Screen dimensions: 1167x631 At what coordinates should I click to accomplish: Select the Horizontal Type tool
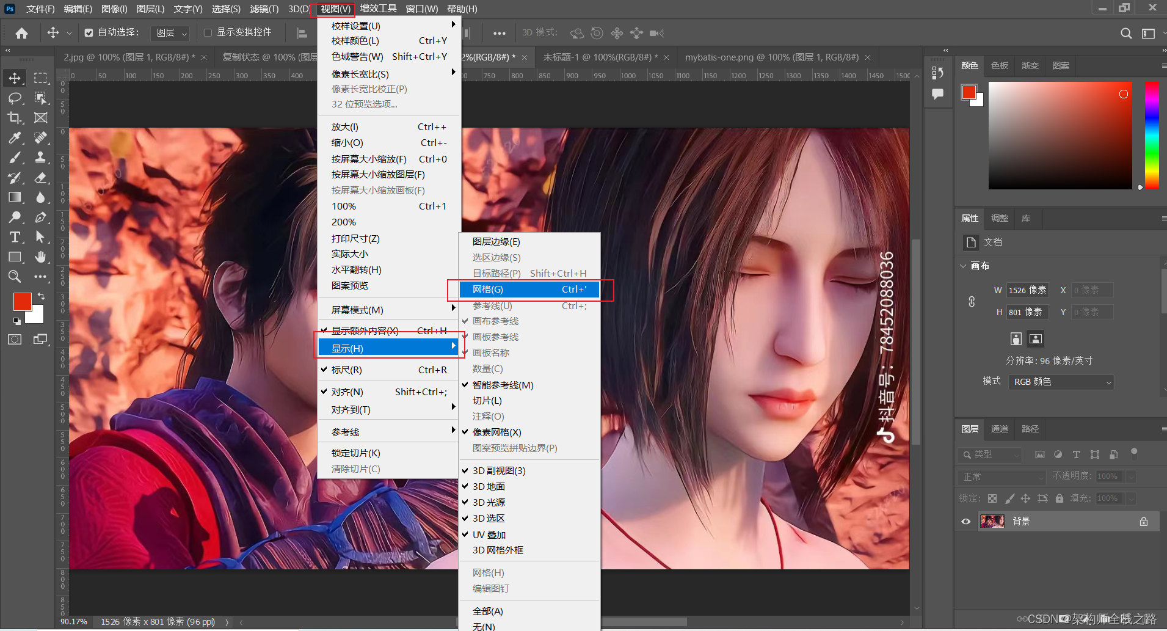point(15,237)
